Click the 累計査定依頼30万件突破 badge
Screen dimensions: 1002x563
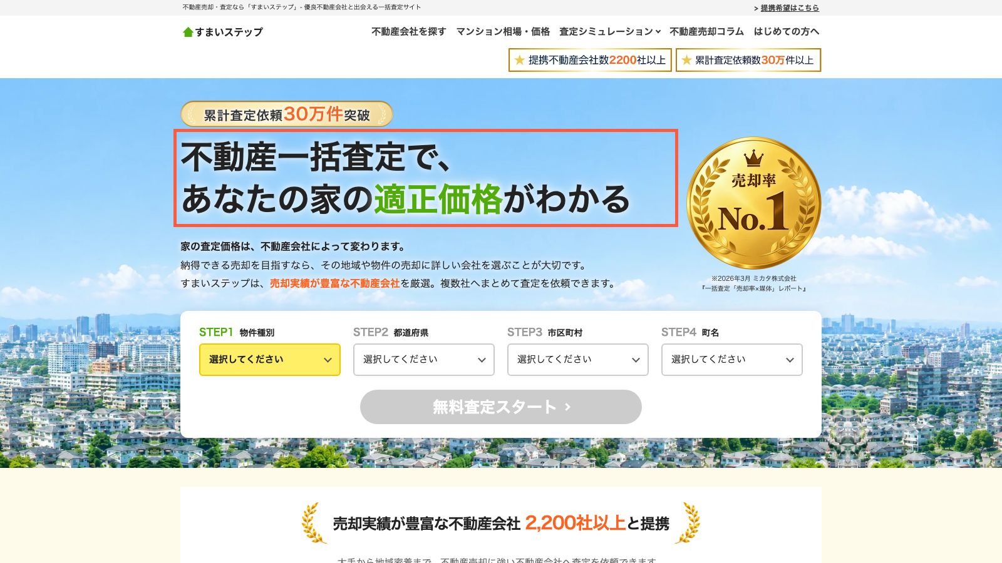(x=287, y=114)
